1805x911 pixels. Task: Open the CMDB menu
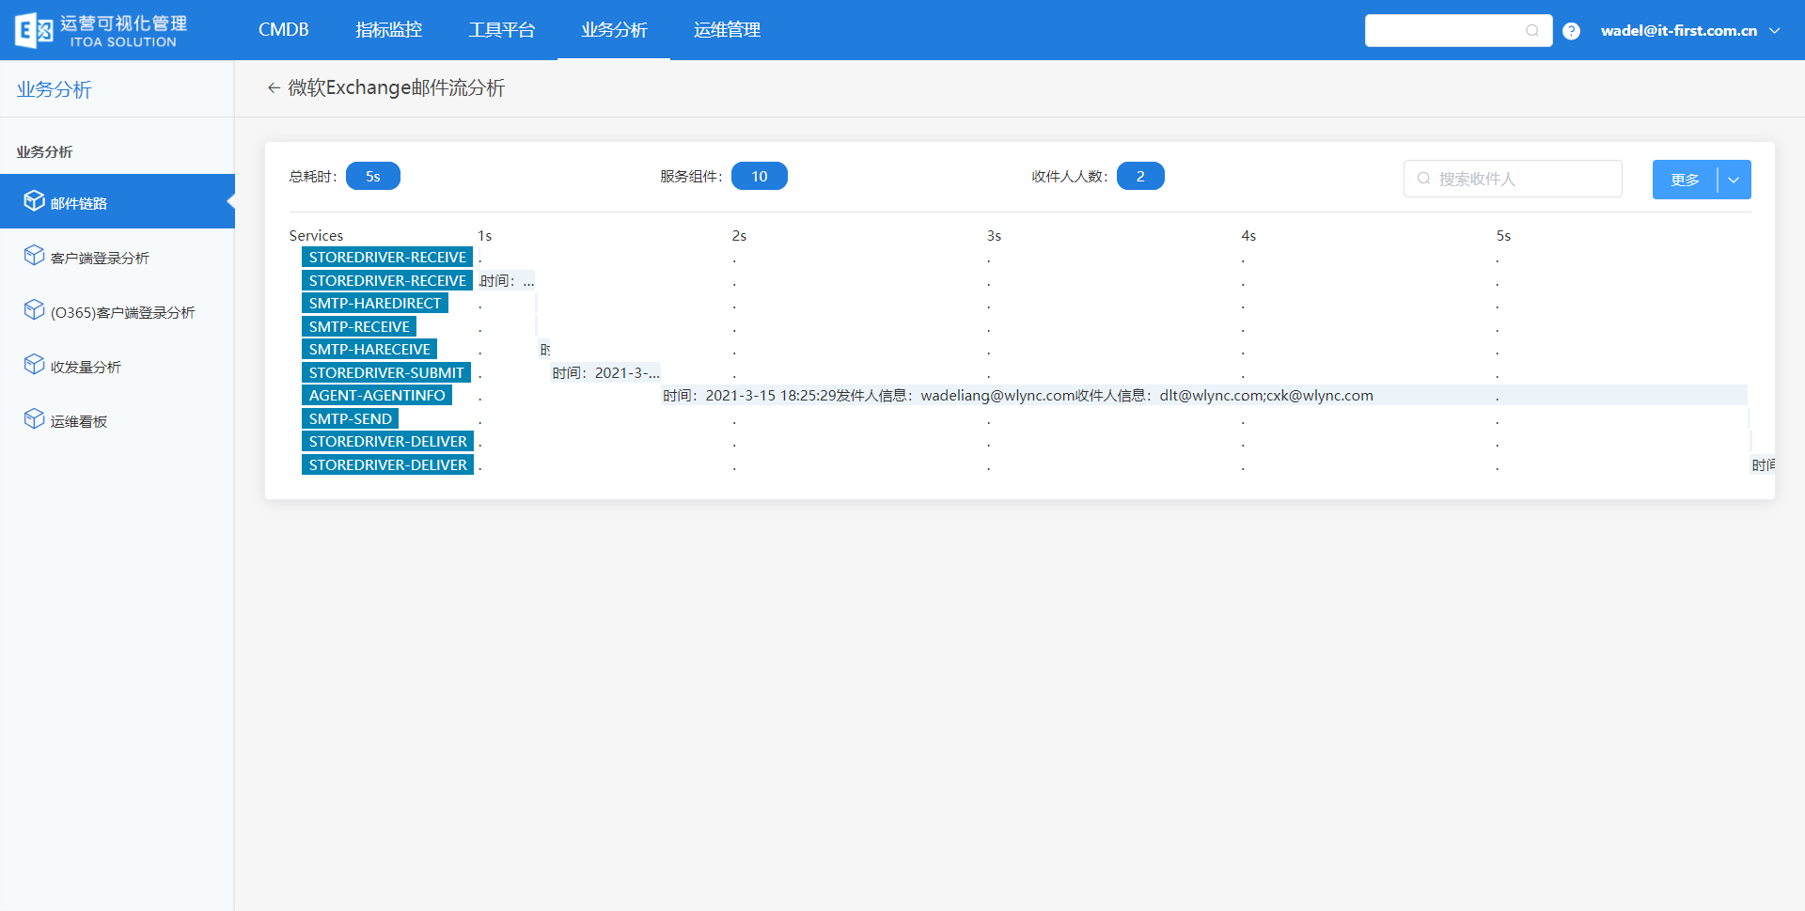click(x=283, y=30)
